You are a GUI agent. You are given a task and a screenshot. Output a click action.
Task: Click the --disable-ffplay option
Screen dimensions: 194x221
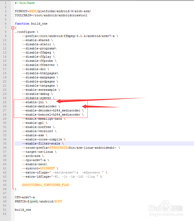[x=38, y=57]
